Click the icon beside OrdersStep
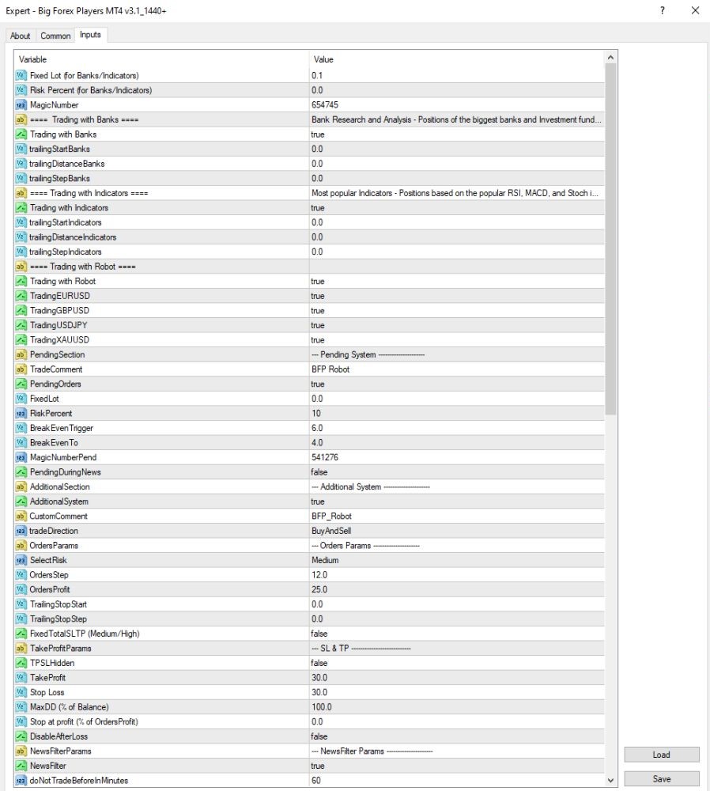Image resolution: width=710 pixels, height=791 pixels. pos(21,574)
